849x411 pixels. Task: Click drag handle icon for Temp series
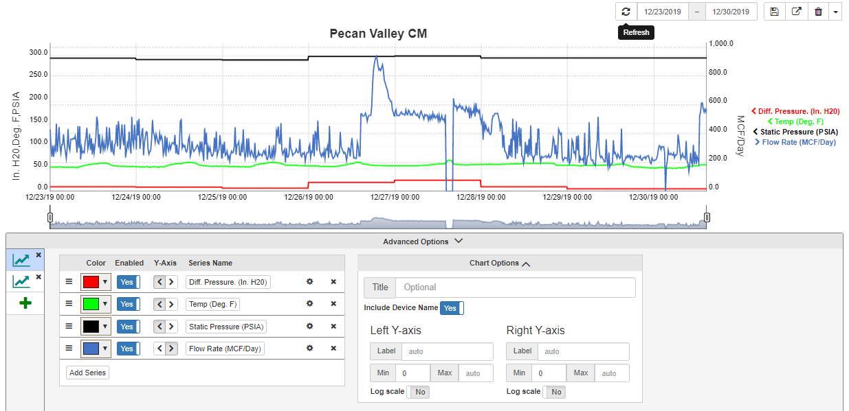click(69, 304)
